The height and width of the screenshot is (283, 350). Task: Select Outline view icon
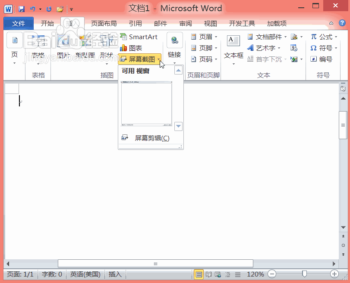(228, 274)
